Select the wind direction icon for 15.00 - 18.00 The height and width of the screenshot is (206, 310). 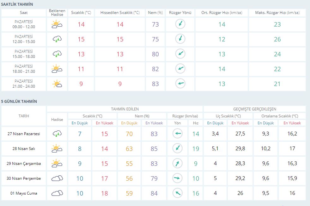180,54
